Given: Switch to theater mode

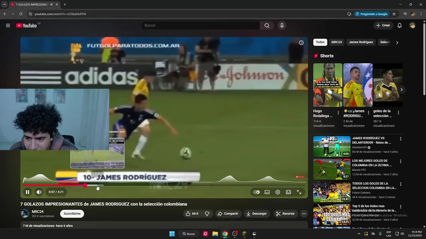Looking at the screenshot, I should pos(288,192).
